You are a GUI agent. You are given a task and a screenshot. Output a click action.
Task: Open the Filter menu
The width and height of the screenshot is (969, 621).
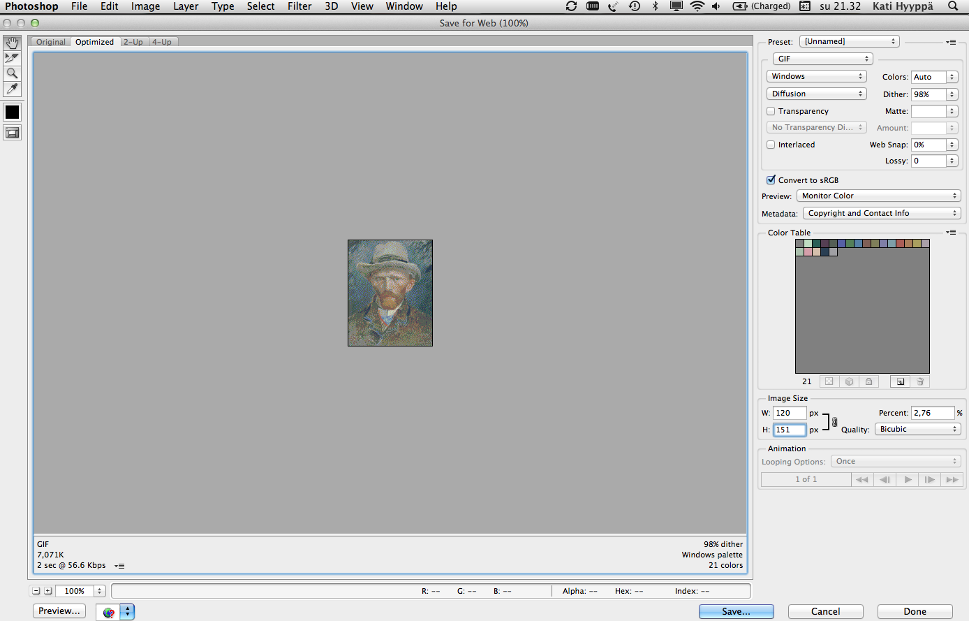click(x=299, y=6)
